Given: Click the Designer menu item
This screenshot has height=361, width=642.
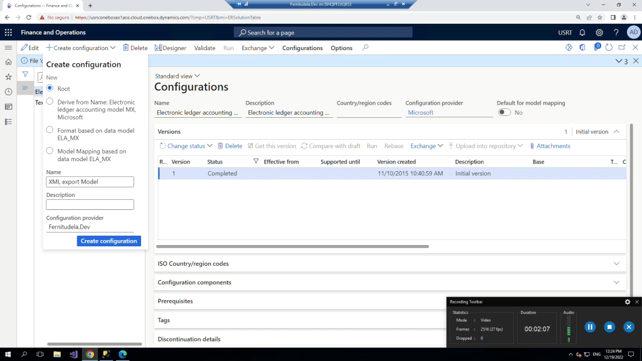Looking at the screenshot, I should coord(171,48).
